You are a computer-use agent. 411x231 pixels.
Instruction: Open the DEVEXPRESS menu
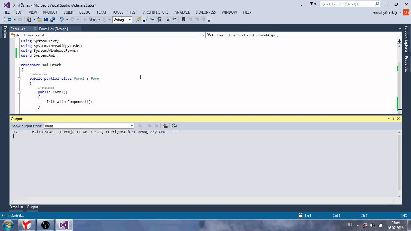(206, 12)
